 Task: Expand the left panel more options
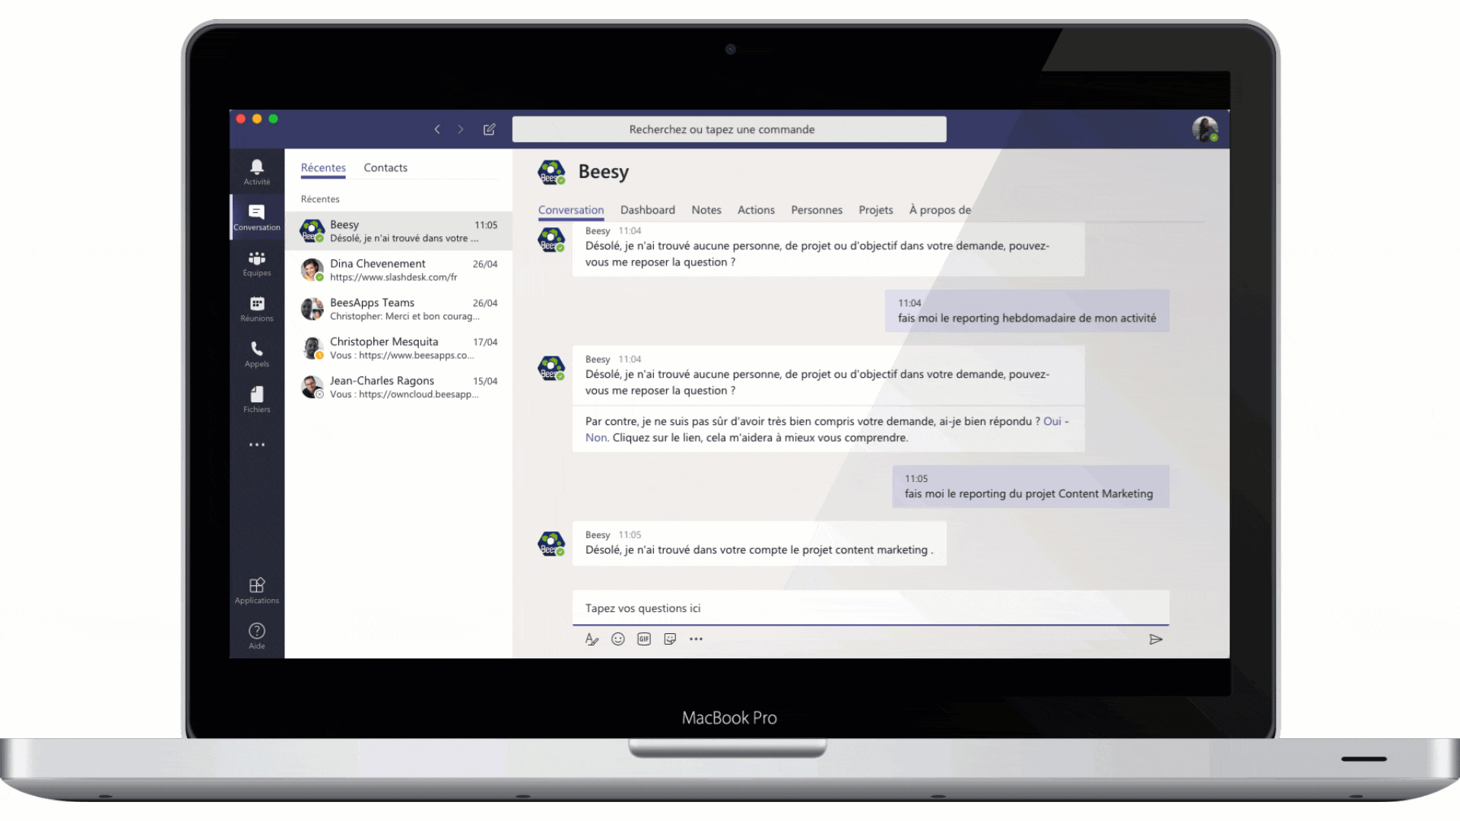pos(257,444)
